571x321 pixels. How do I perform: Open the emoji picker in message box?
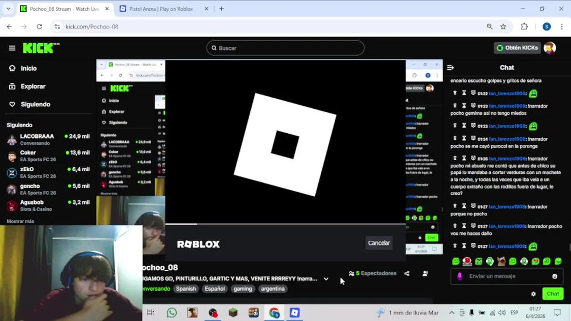click(x=554, y=276)
